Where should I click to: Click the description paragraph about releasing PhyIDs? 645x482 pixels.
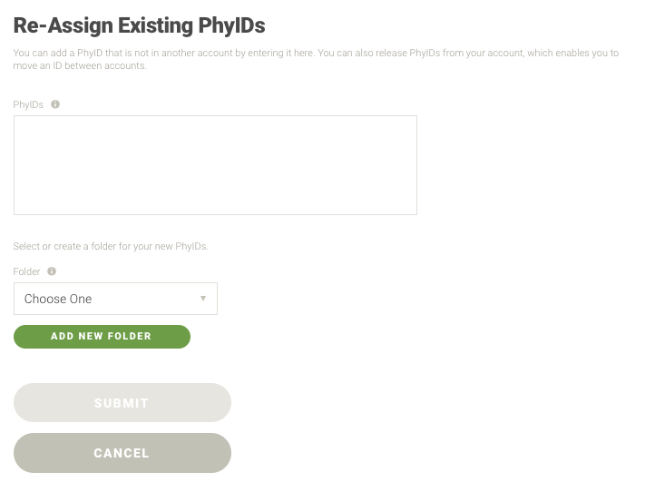316,54
